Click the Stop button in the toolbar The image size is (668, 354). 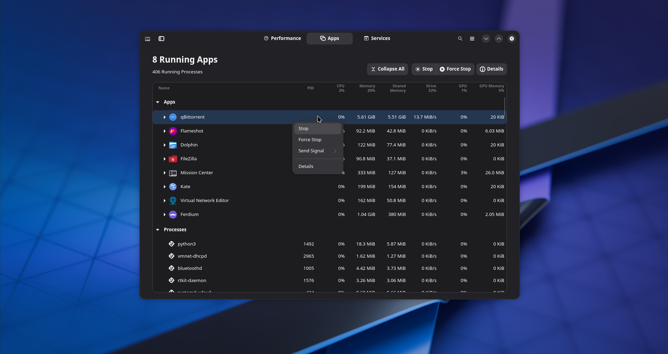pyautogui.click(x=424, y=69)
